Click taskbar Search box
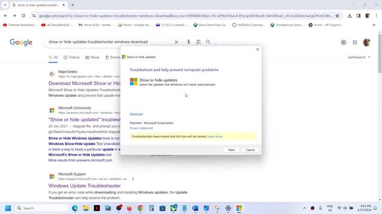382x214 pixels. [x=41, y=208]
